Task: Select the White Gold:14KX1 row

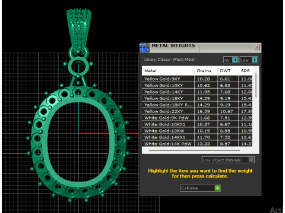Action: click(197, 137)
